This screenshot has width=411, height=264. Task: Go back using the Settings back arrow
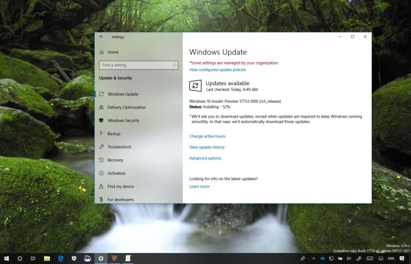coord(101,37)
